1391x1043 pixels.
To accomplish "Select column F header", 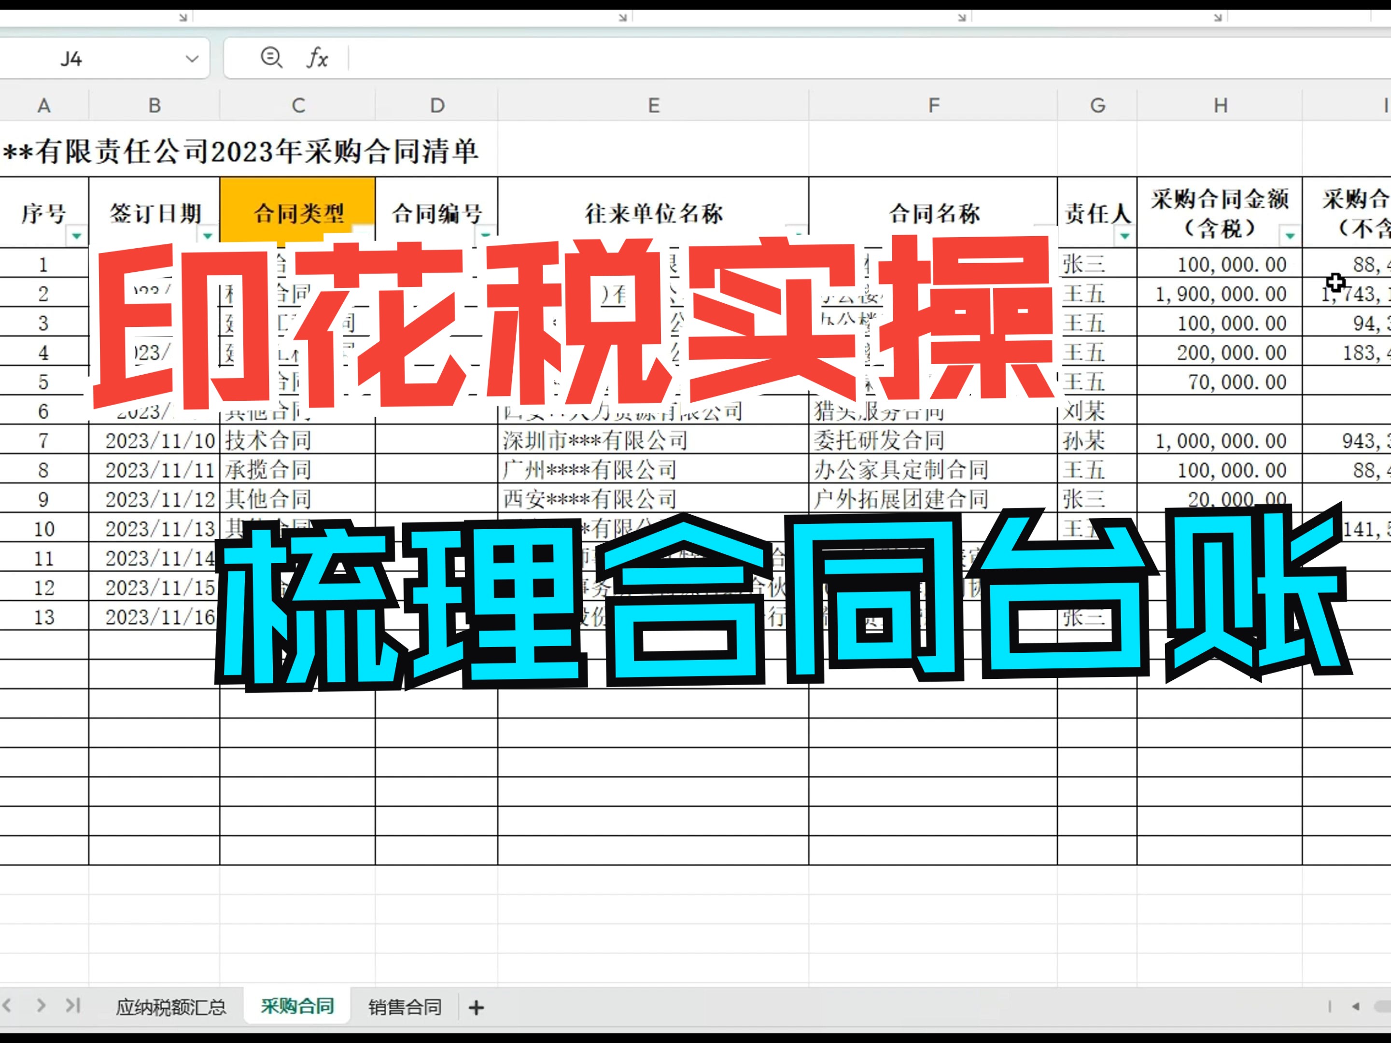I will coord(933,105).
